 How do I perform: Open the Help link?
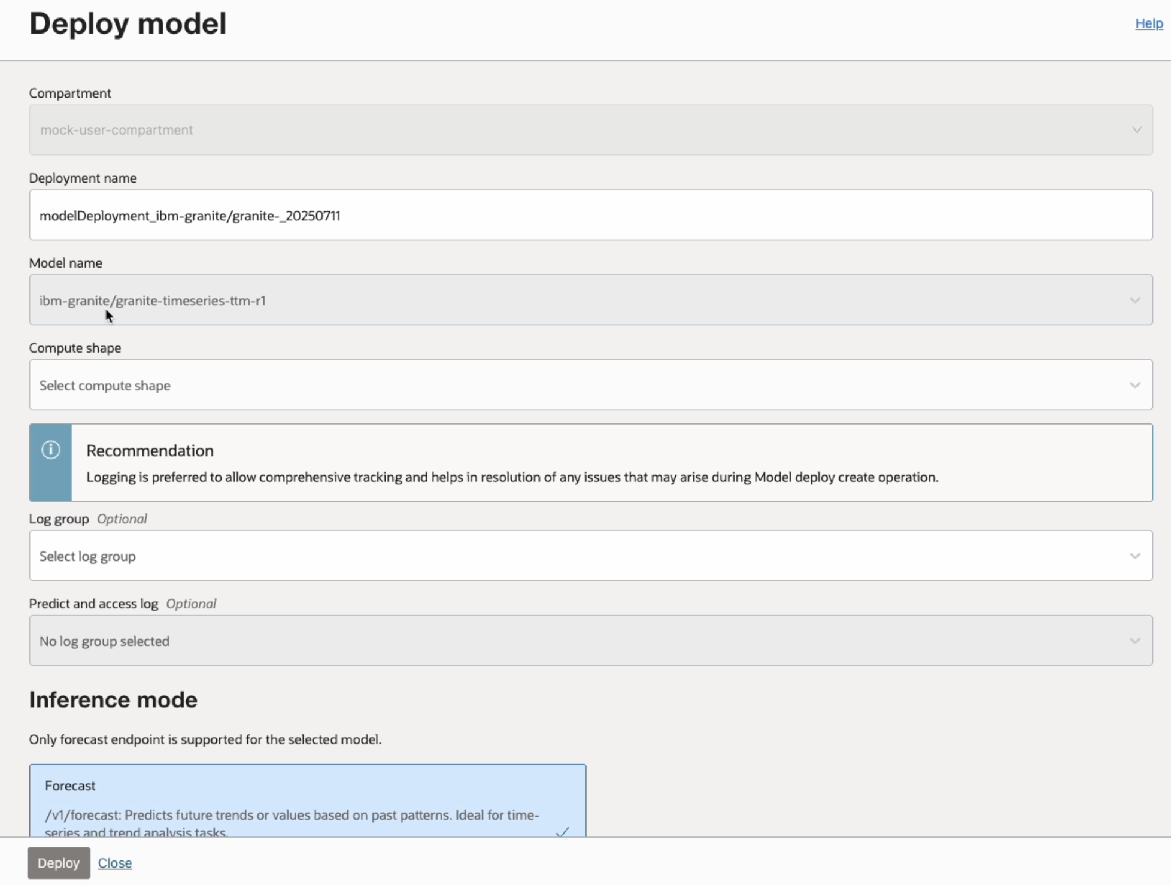1148,23
